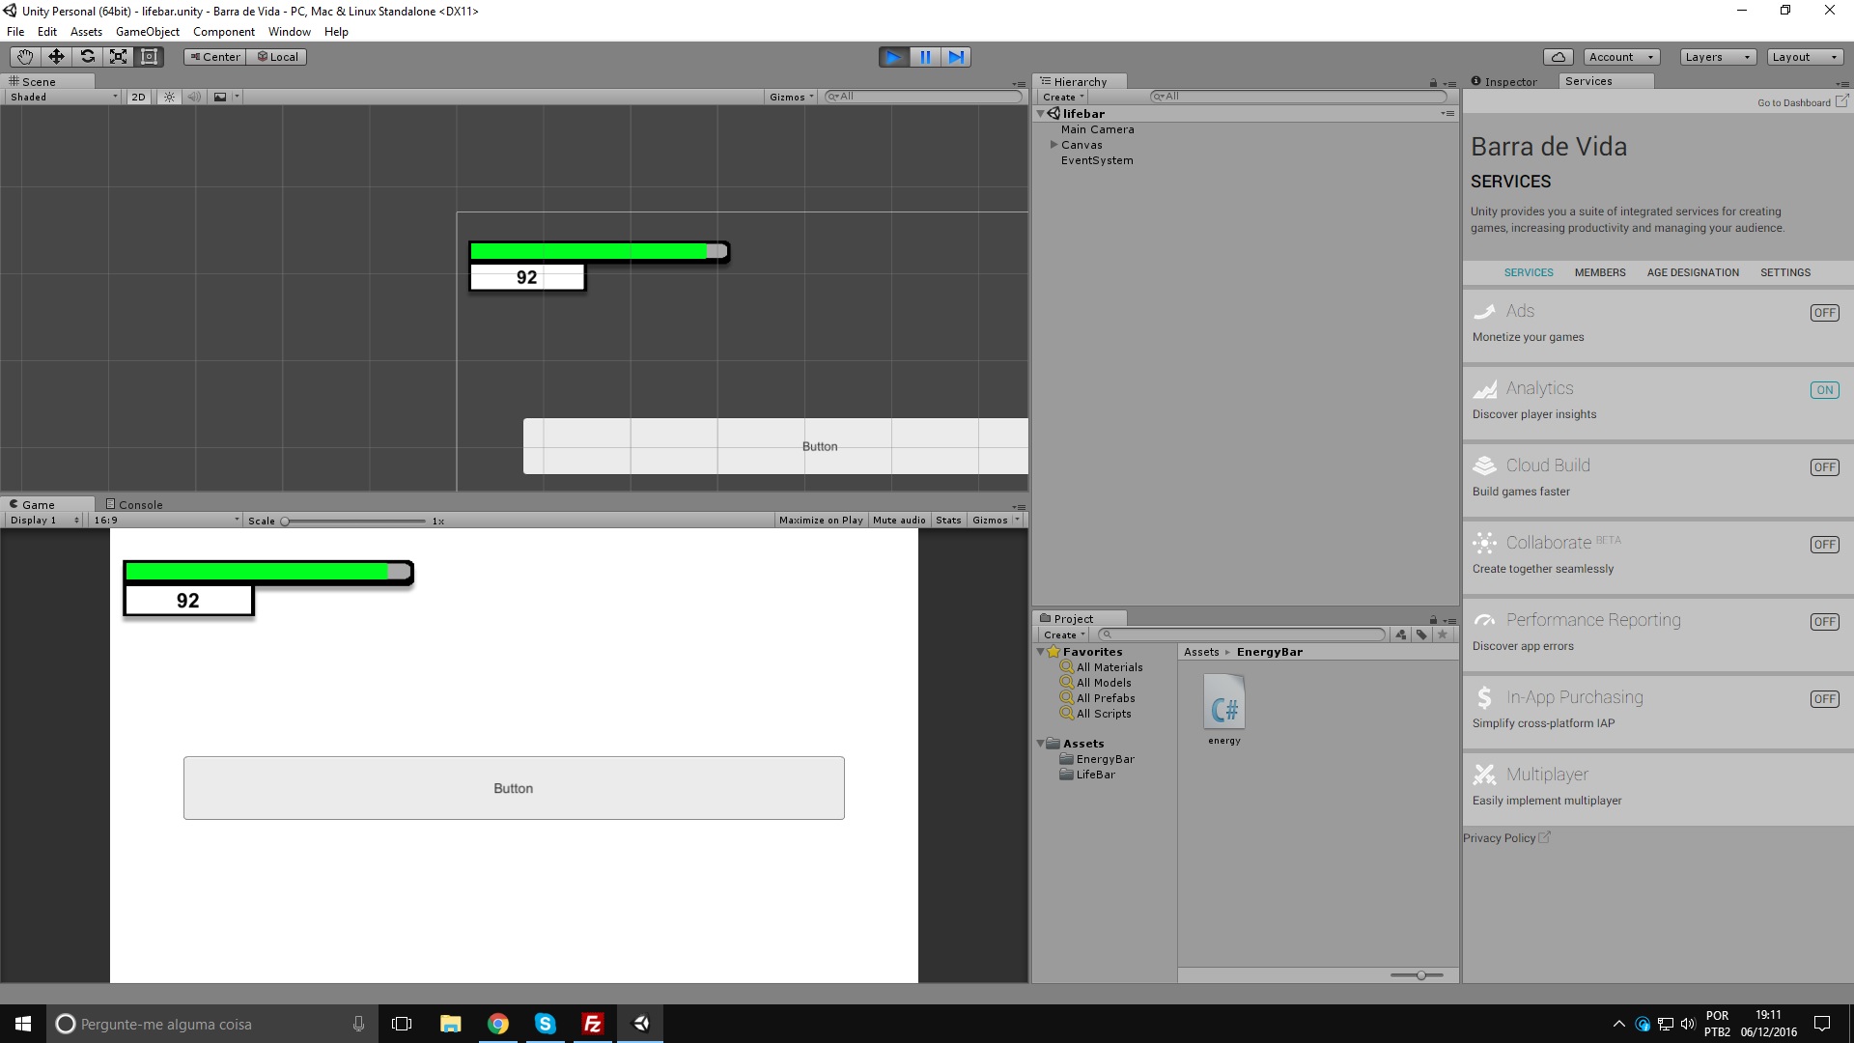Expand the Canvas object in Hierarchy
The image size is (1854, 1043).
1053,145
